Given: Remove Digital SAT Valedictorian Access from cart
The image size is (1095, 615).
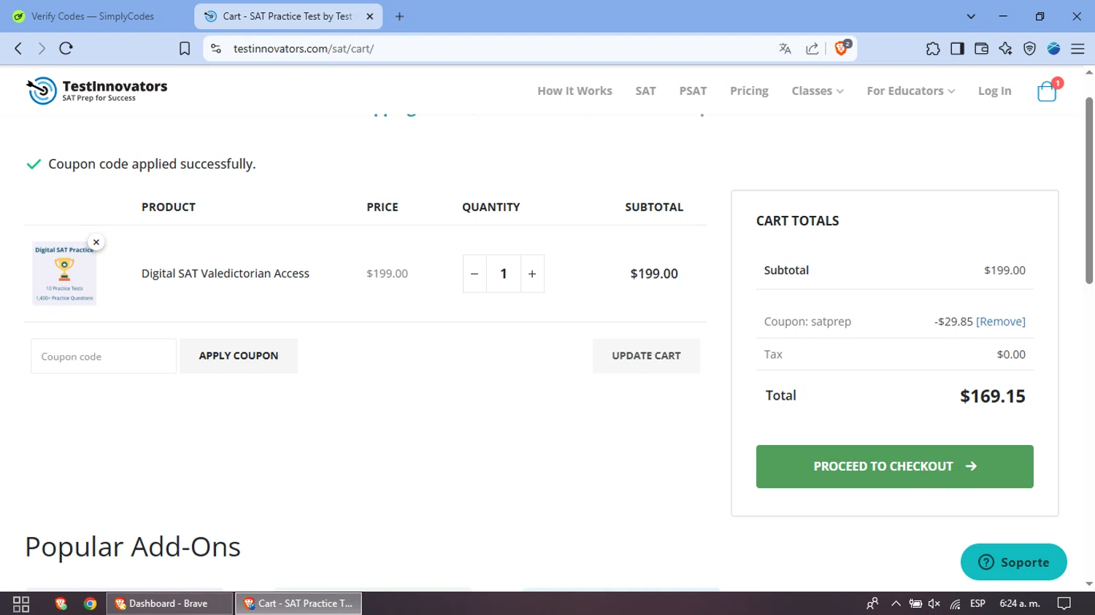Looking at the screenshot, I should pos(96,242).
